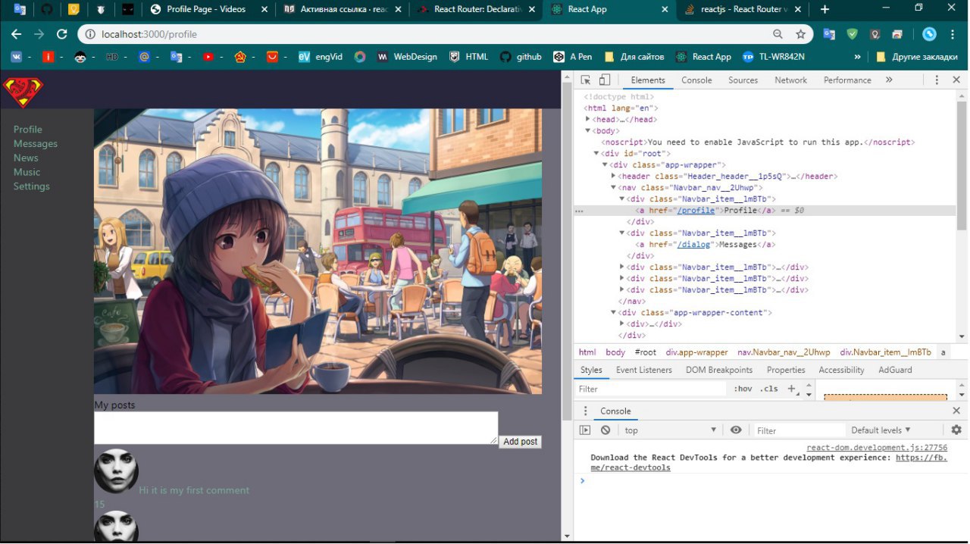Open DevTools three-dot customize menu
The width and height of the screenshot is (970, 544).
click(937, 80)
